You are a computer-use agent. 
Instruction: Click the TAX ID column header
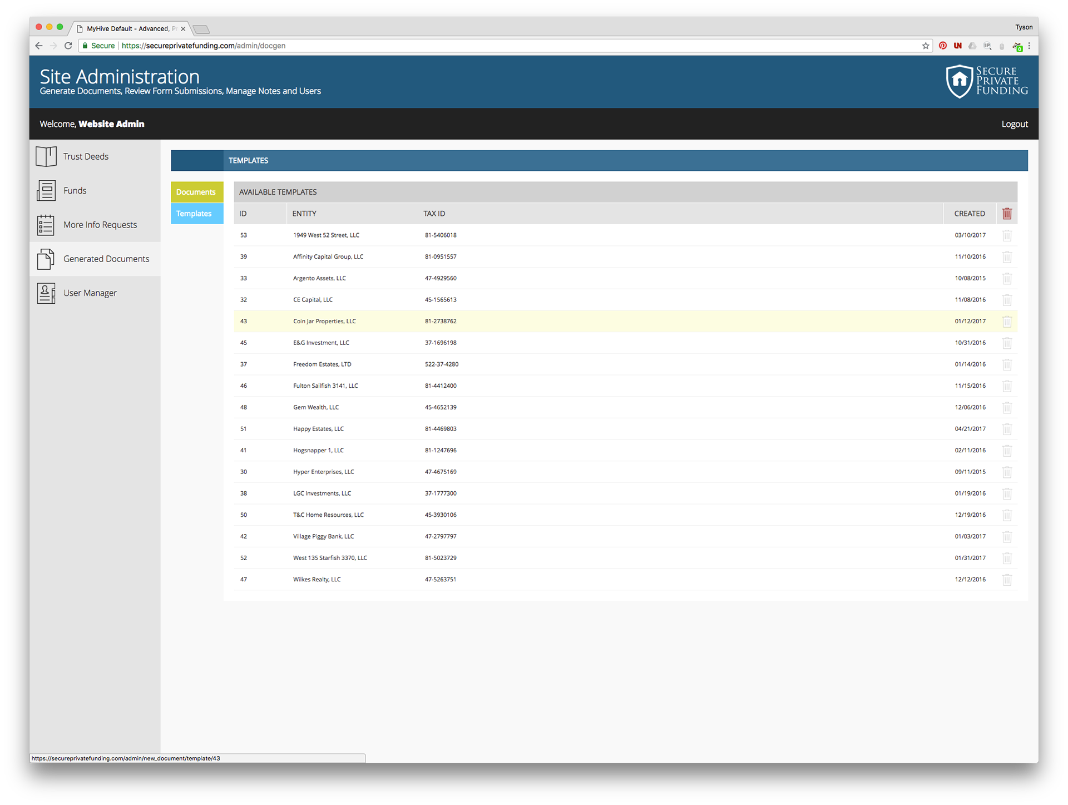(x=434, y=214)
